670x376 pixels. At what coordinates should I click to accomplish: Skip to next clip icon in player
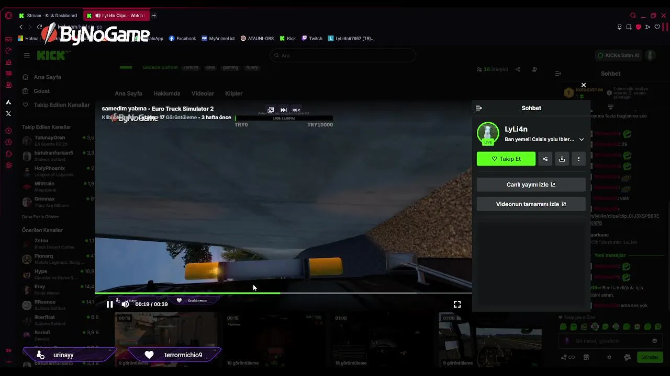click(x=283, y=110)
